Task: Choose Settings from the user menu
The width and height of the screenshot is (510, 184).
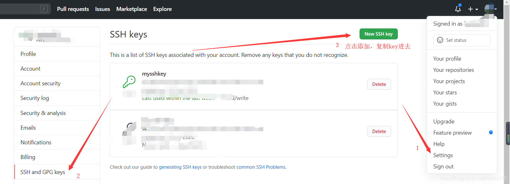Action: pyautogui.click(x=443, y=155)
